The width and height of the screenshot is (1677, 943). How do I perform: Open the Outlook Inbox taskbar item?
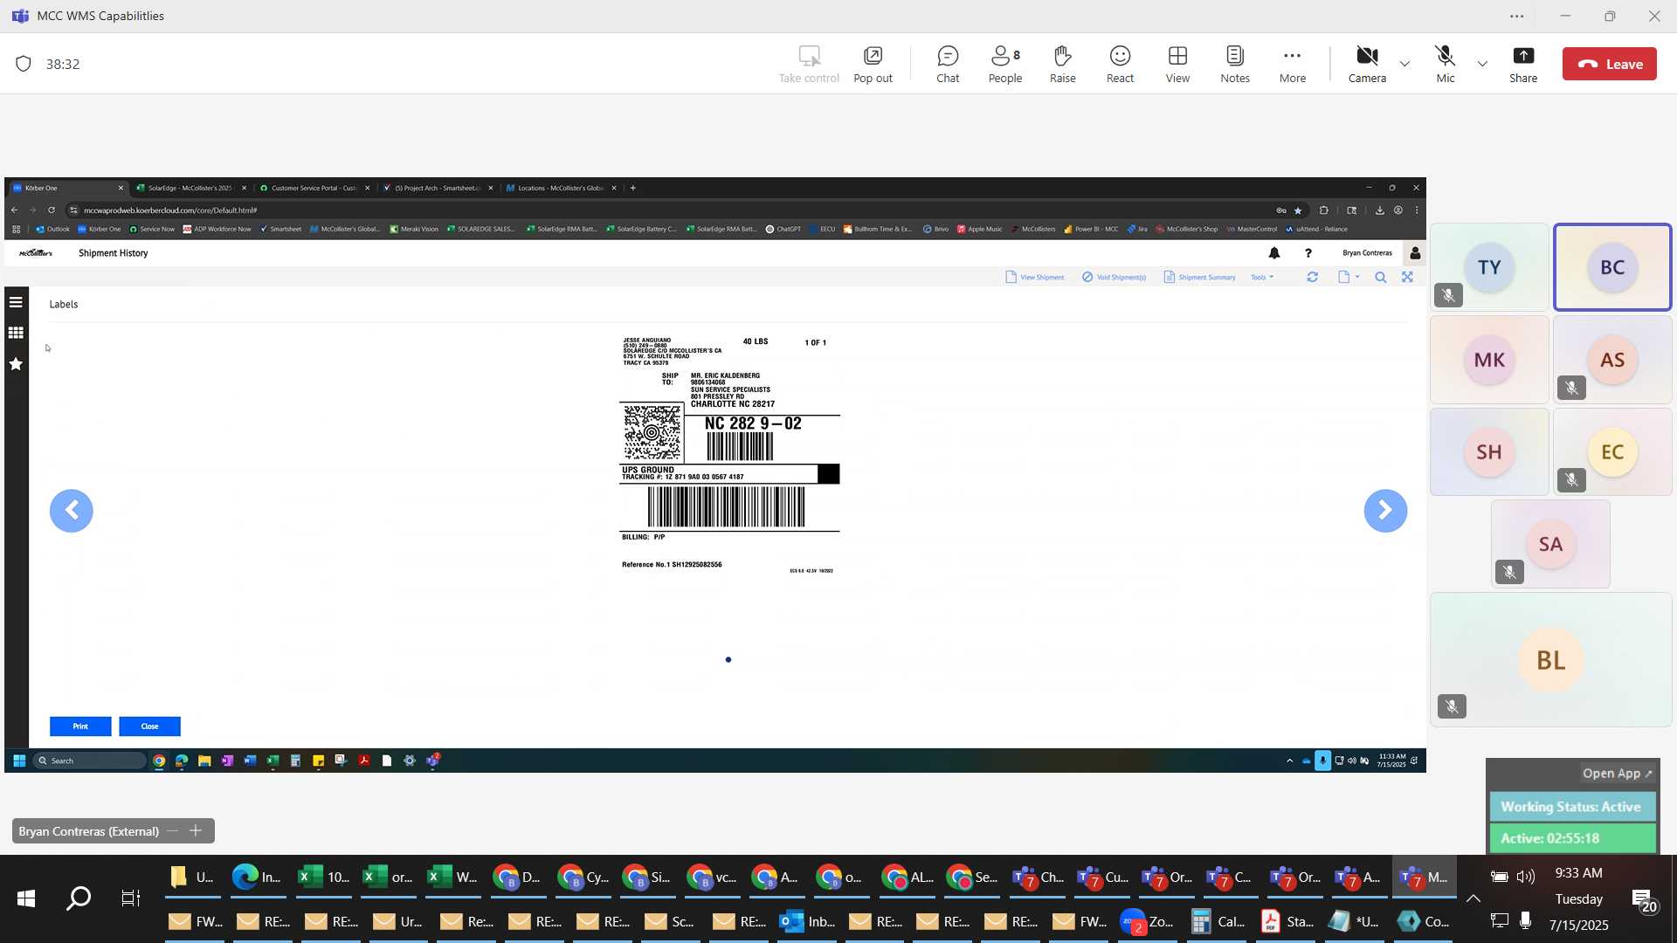(x=808, y=922)
